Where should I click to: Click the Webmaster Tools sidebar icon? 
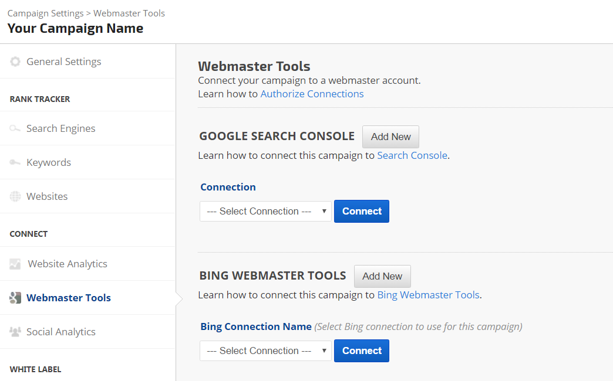pyautogui.click(x=15, y=298)
